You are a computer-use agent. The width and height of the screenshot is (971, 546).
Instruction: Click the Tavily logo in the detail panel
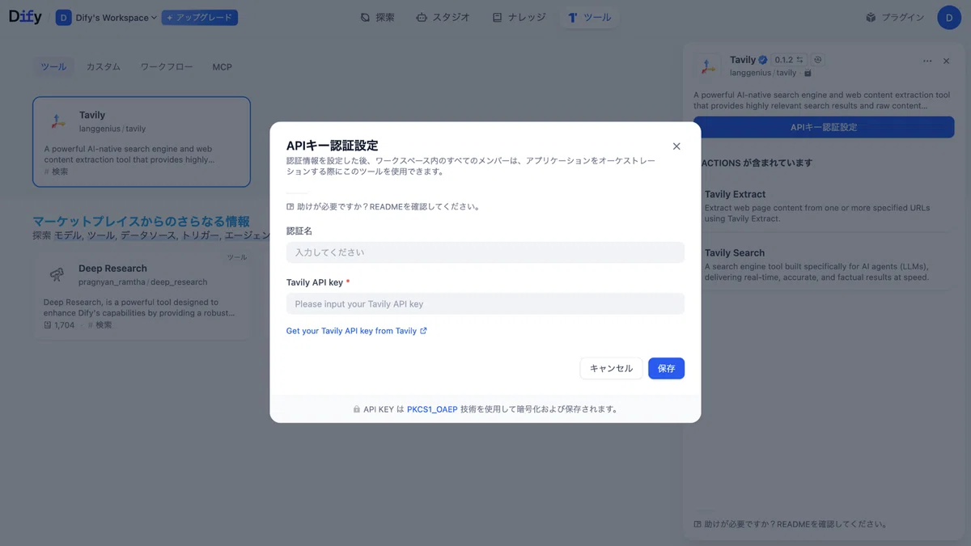point(707,66)
